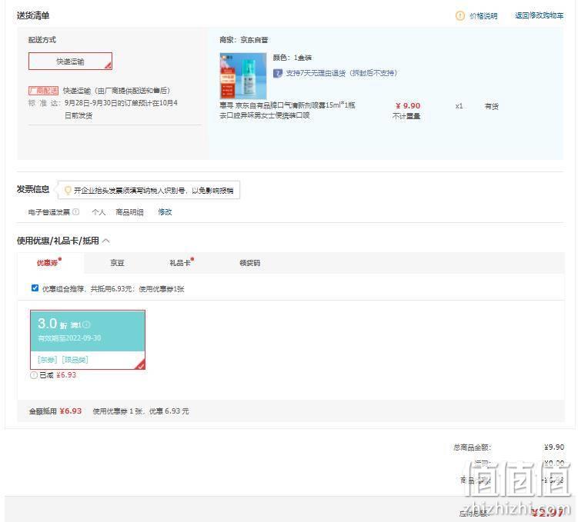Screen dimensions: 578x522
Task: Switch to the 优惠券 tab
Action: pyautogui.click(x=48, y=263)
